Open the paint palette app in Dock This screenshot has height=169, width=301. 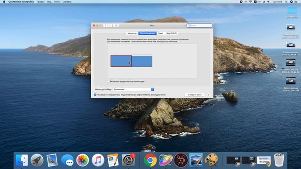click(x=211, y=160)
